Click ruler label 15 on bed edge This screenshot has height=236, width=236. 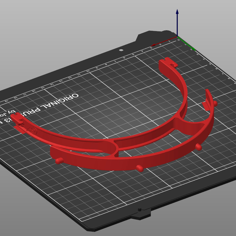pyautogui.click(x=43, y=87)
